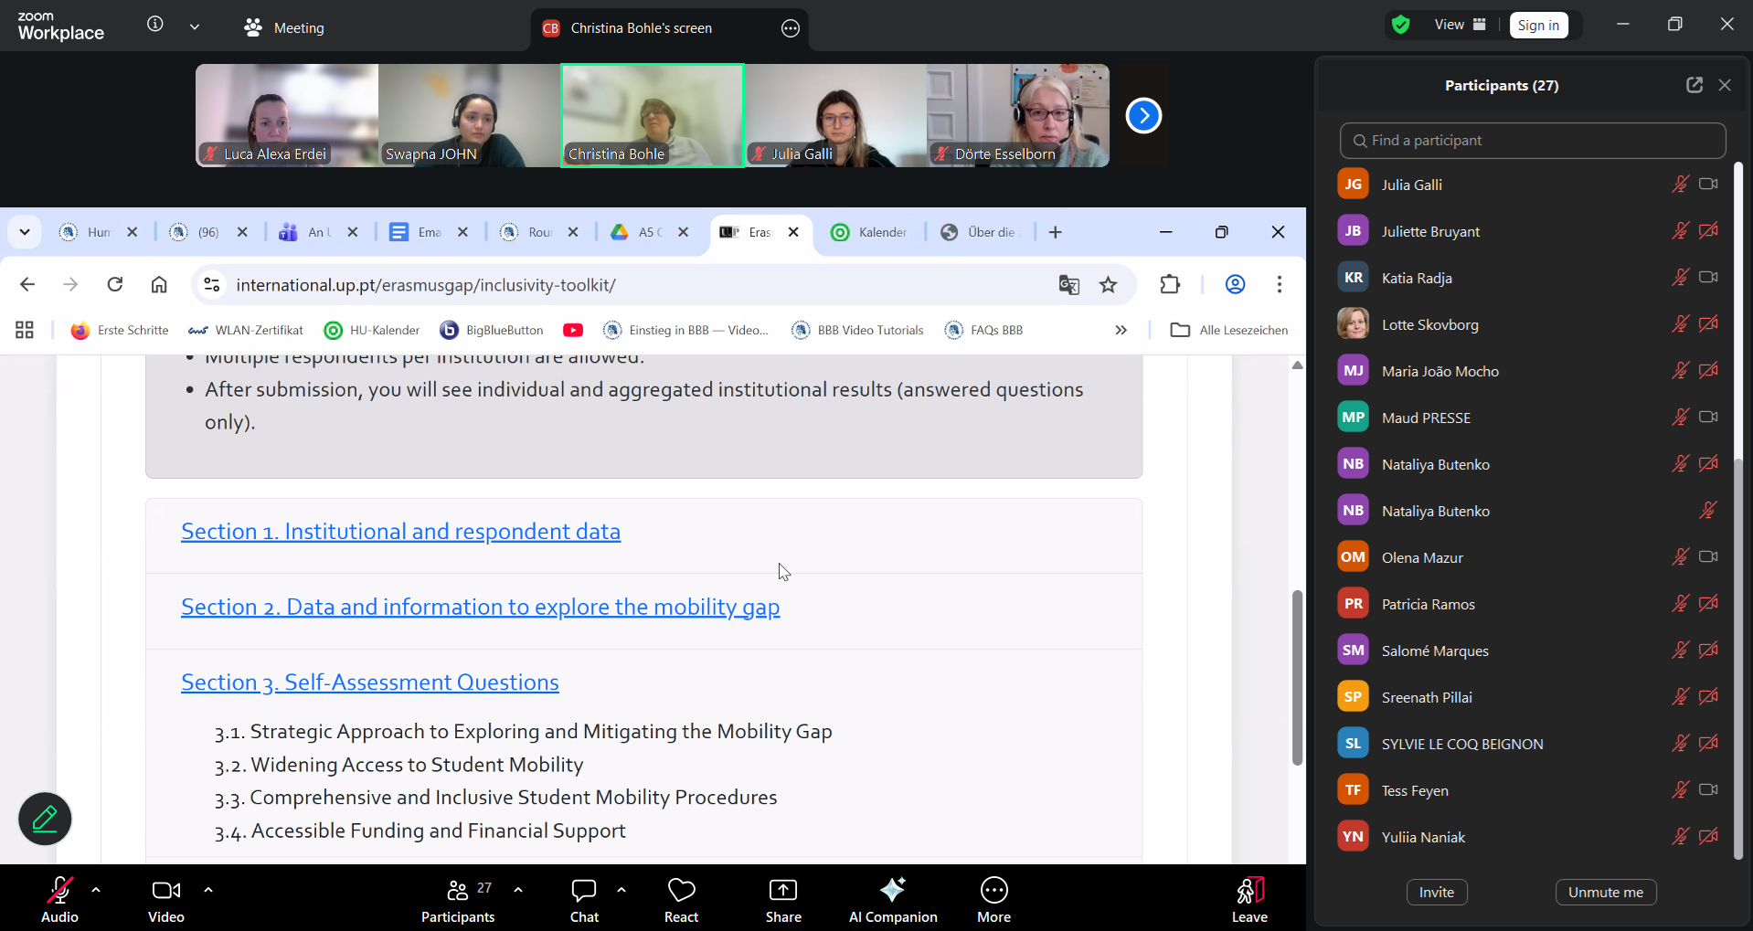The height and width of the screenshot is (931, 1753).
Task: Select Dörte Esselborn video thumbnail
Action: click(x=1018, y=115)
